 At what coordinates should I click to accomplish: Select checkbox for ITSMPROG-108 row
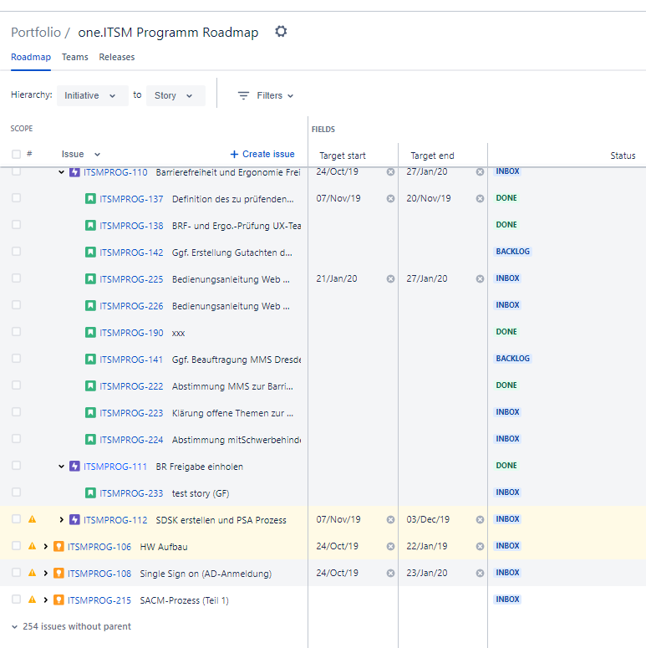[x=16, y=573]
